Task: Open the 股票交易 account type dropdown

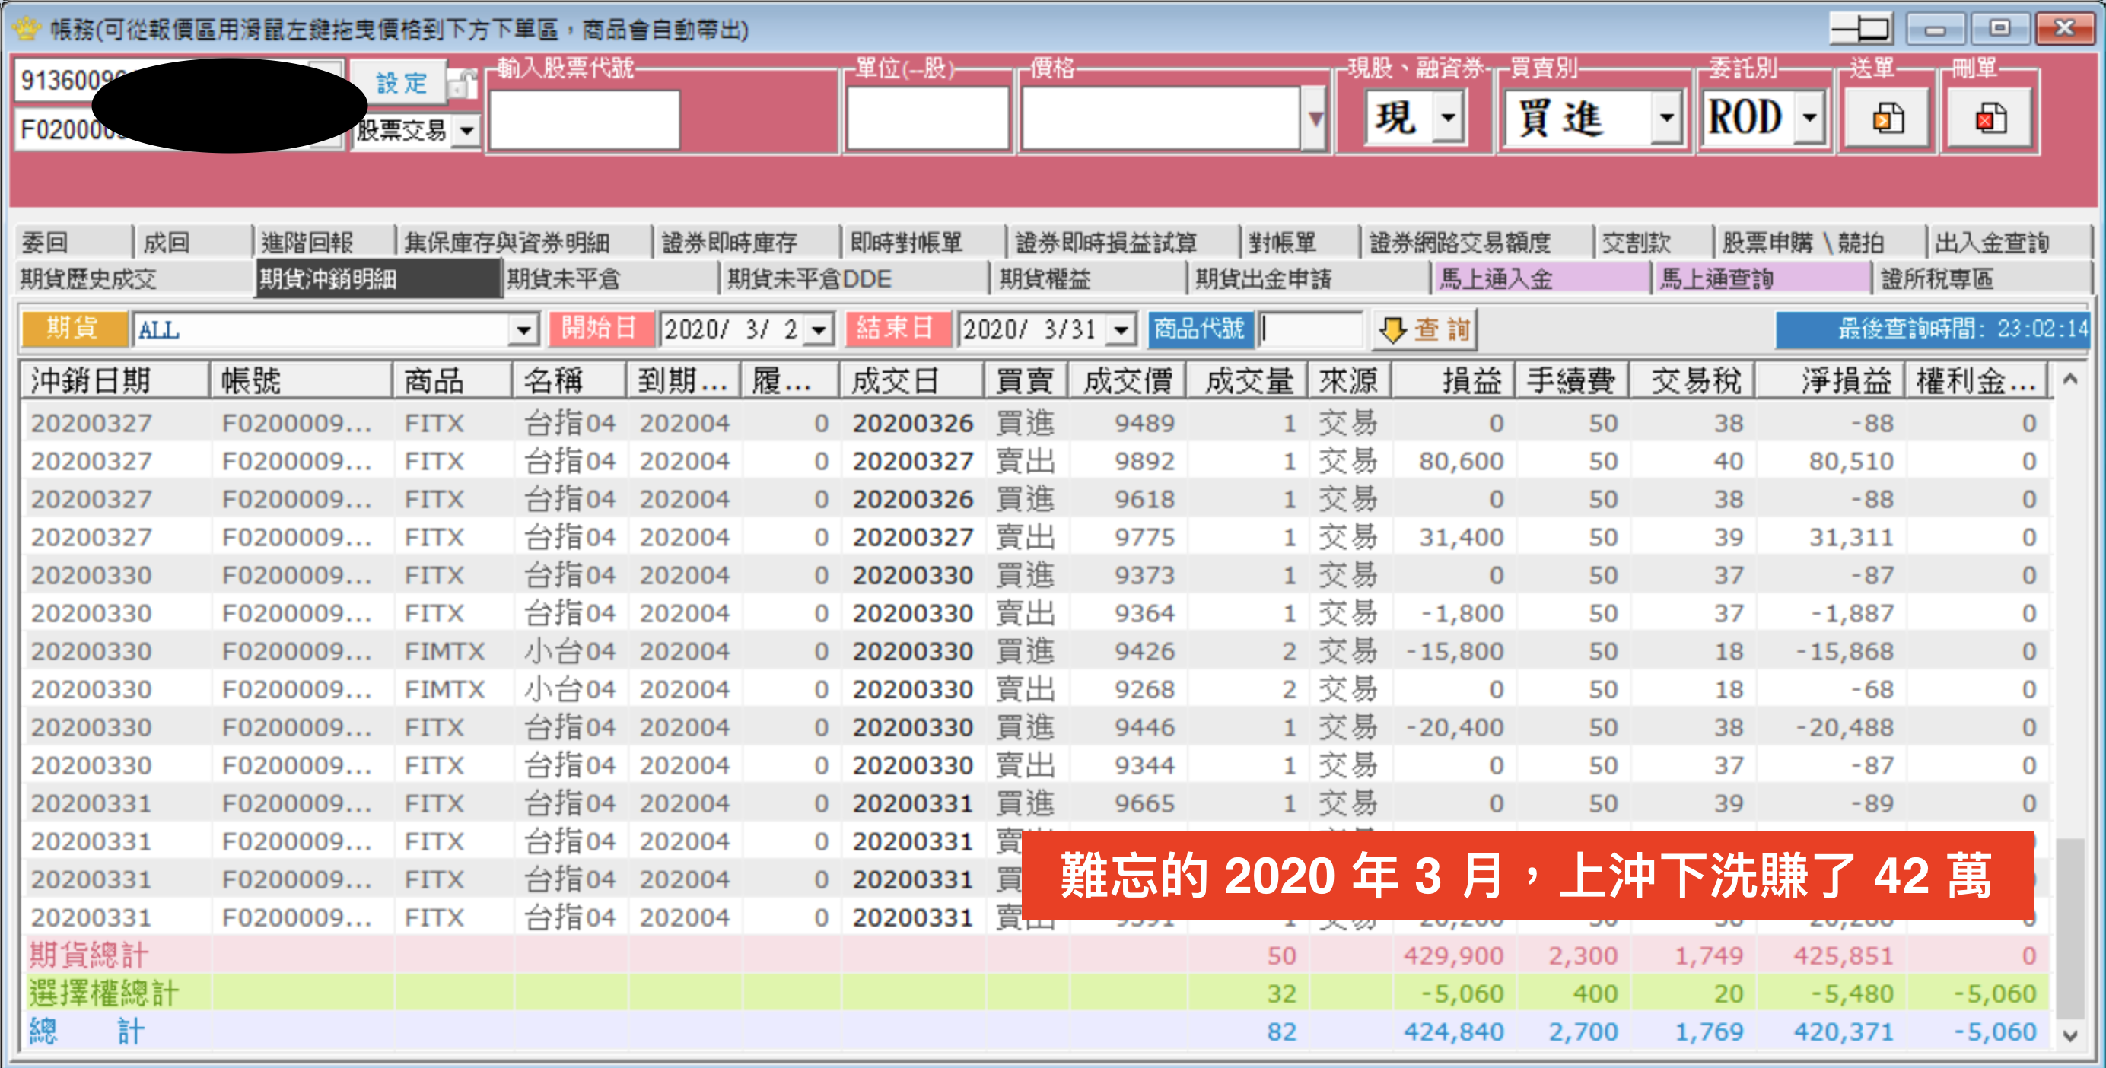Action: (x=467, y=131)
